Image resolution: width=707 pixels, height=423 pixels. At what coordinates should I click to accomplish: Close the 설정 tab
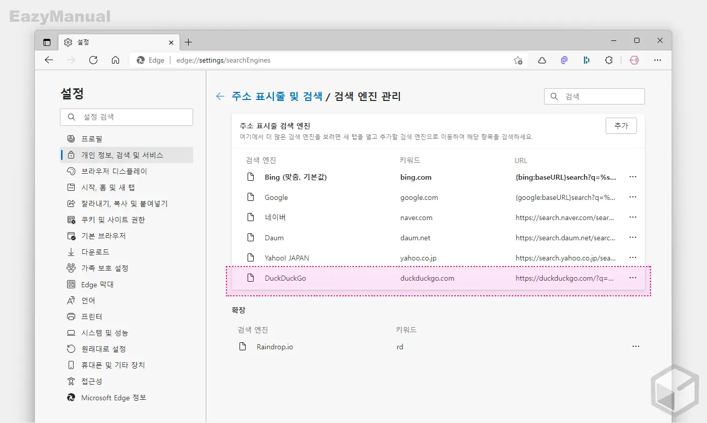(171, 42)
